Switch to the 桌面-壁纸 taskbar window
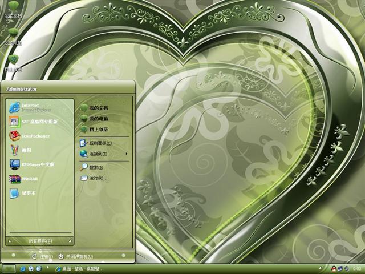 [80, 268]
